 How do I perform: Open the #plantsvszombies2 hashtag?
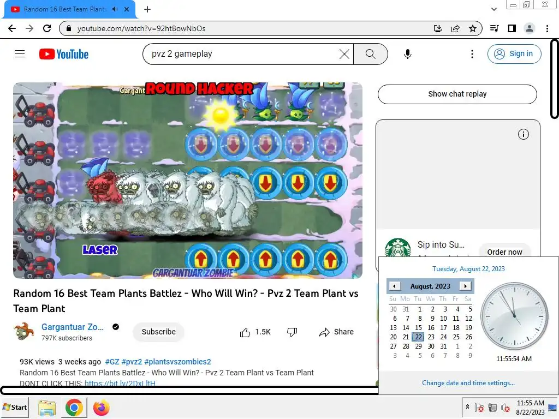[x=177, y=362]
